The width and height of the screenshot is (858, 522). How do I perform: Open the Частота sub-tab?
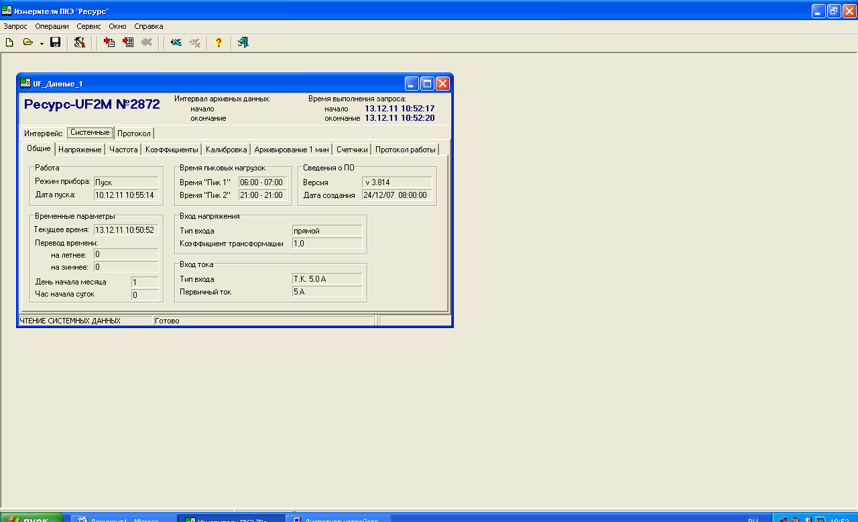point(123,150)
